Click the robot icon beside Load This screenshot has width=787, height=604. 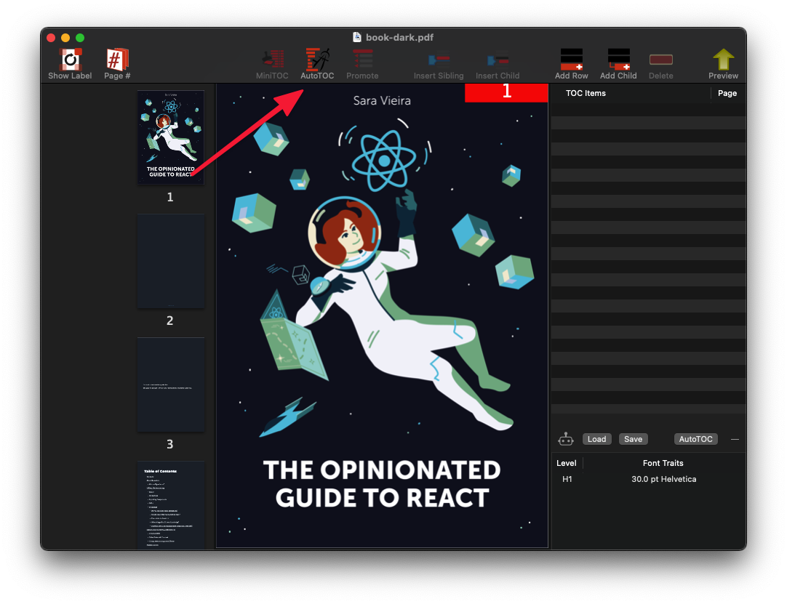point(566,440)
